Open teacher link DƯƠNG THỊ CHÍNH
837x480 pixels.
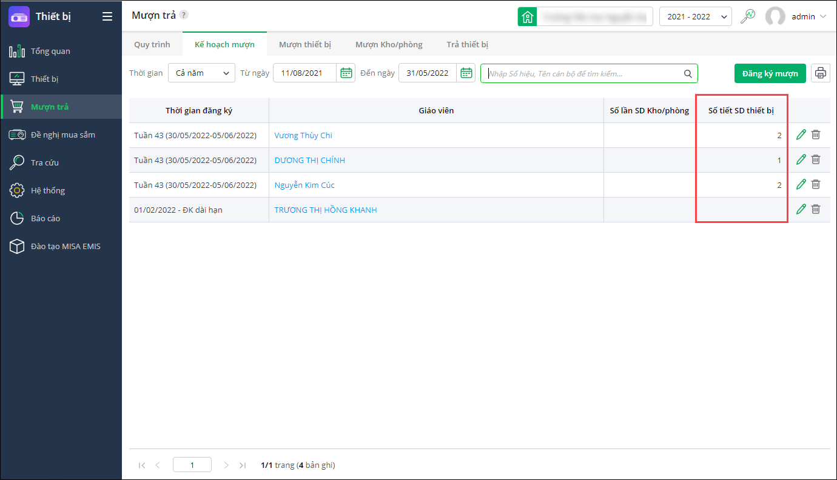(x=310, y=160)
